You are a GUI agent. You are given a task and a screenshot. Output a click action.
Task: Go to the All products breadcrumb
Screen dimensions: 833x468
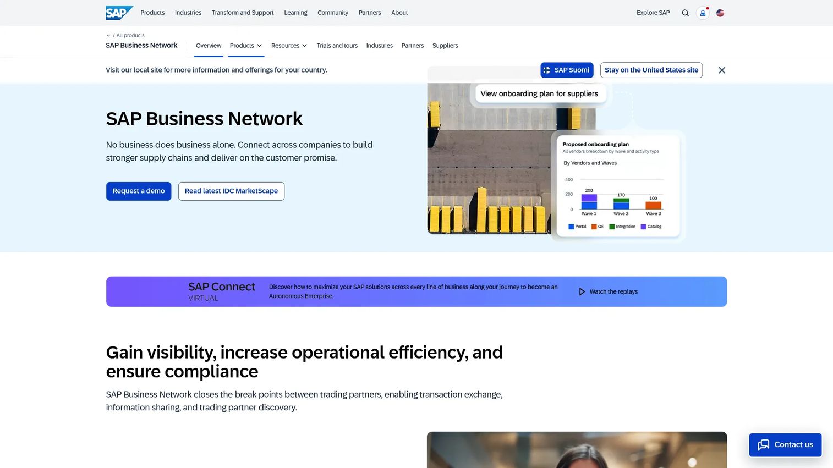point(130,36)
